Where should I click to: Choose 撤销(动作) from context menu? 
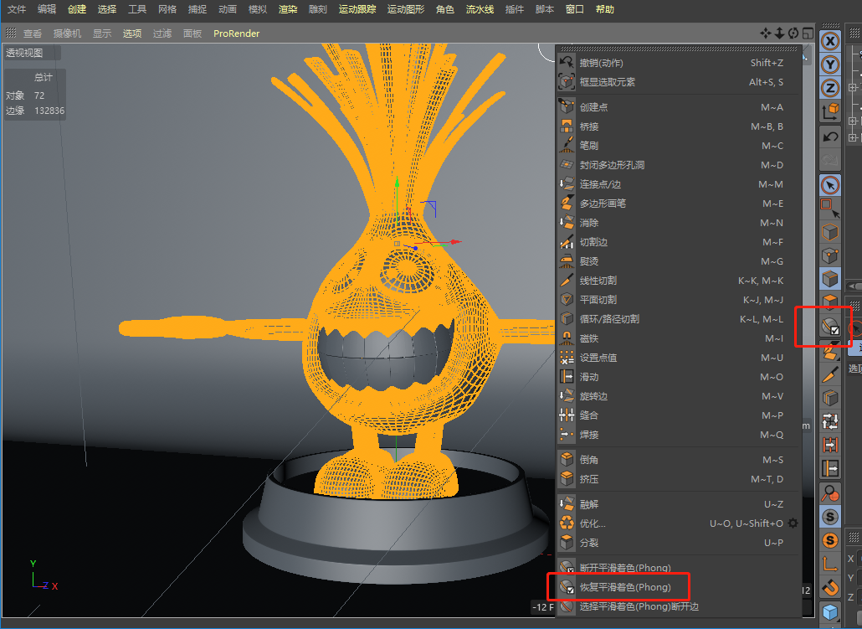tap(679, 63)
